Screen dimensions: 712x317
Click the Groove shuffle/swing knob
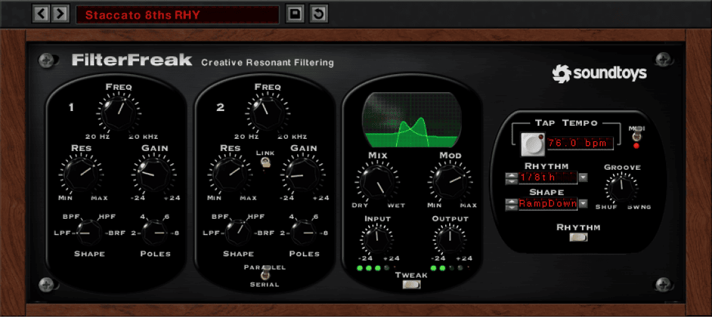(x=621, y=189)
